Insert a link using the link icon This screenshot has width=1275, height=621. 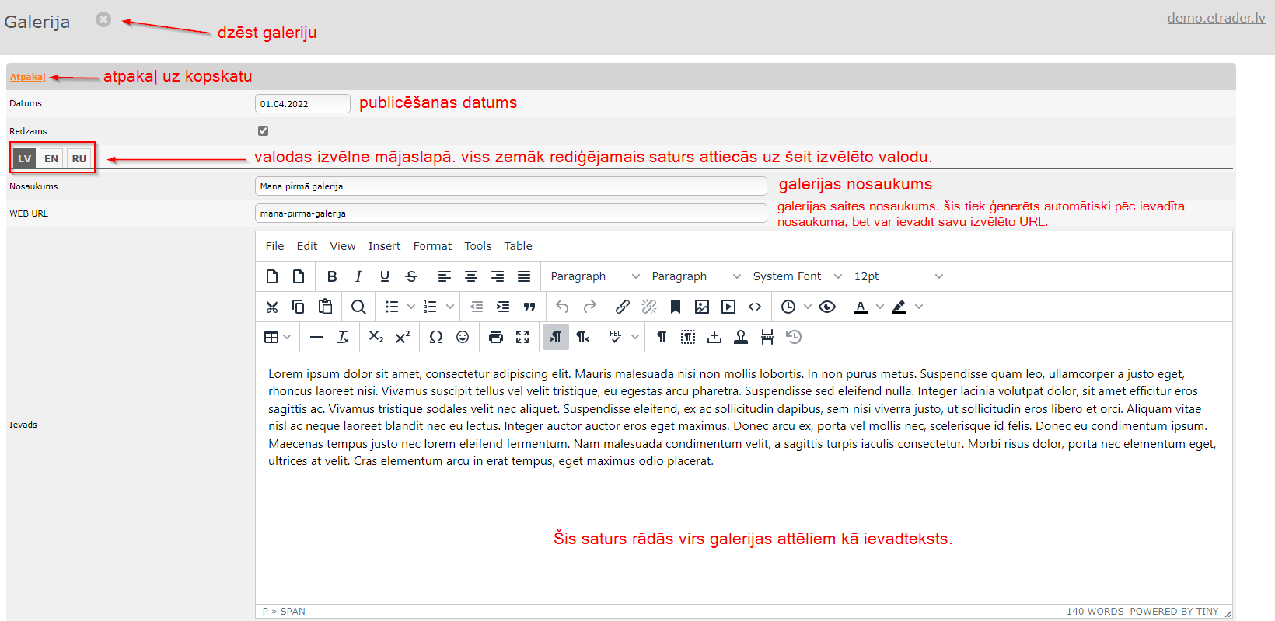coord(622,307)
